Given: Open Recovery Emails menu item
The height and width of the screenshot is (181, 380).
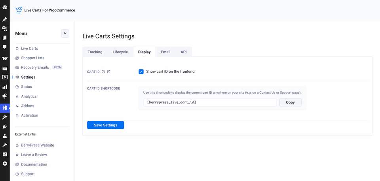Looking at the screenshot, I should pos(35,68).
